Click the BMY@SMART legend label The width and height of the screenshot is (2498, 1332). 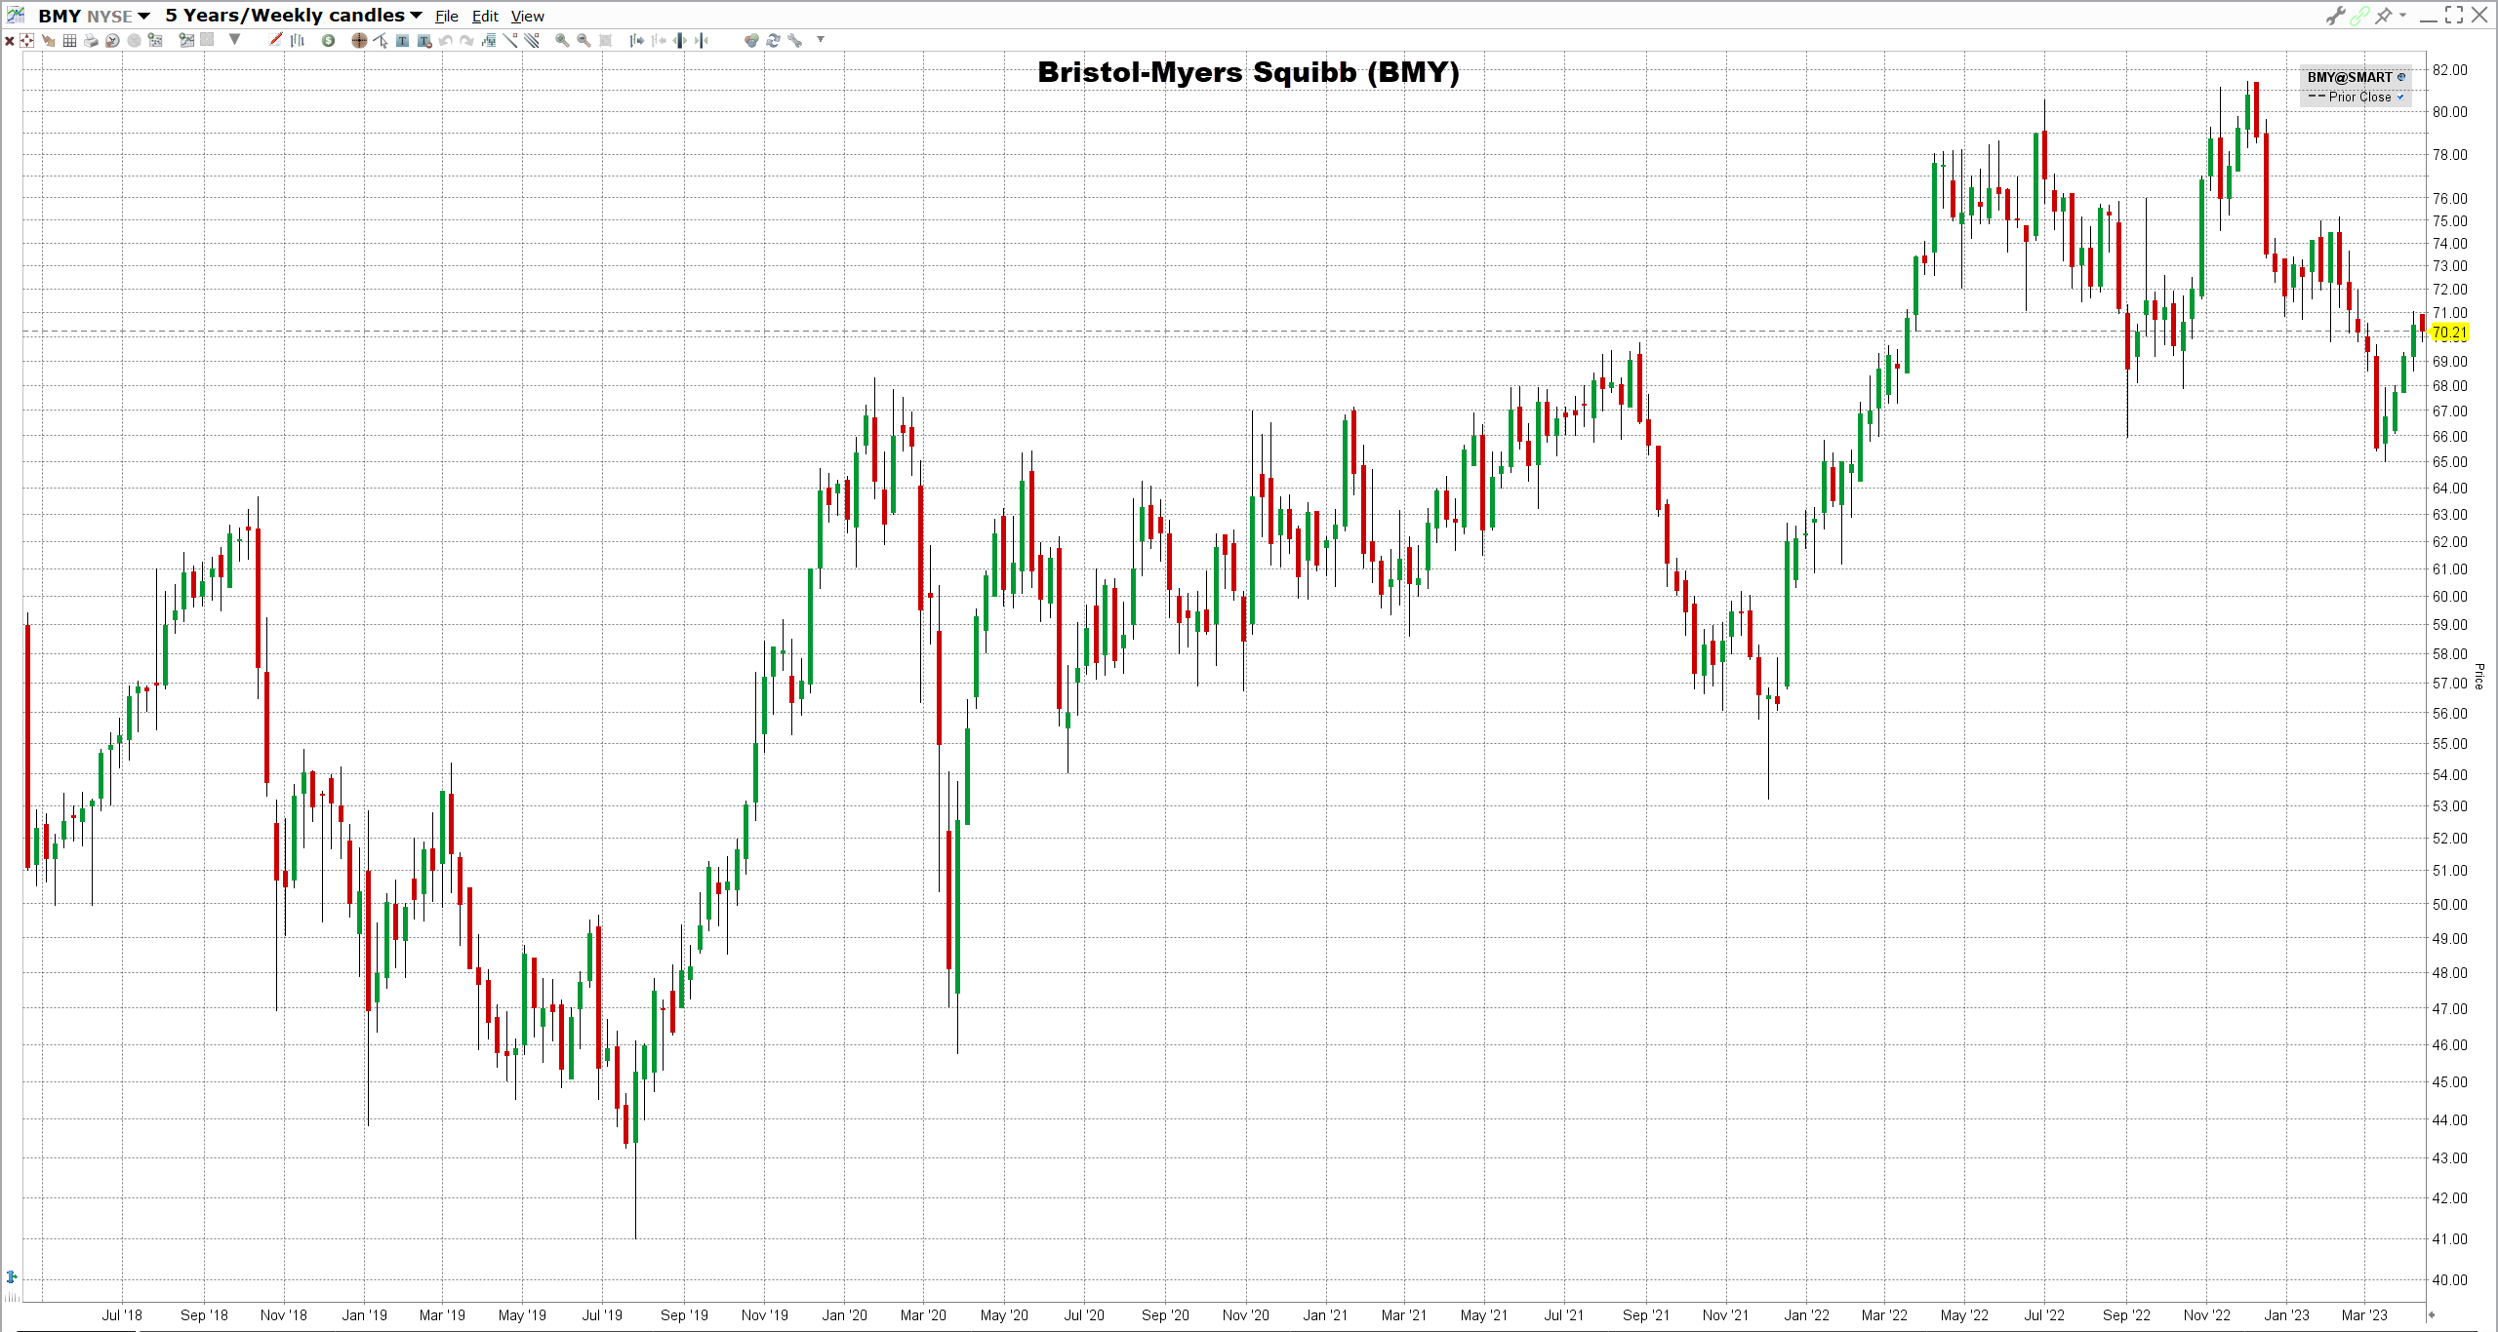coord(2350,77)
